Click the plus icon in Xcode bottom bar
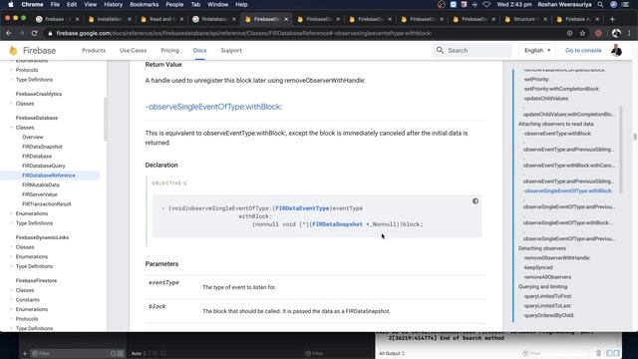This screenshot has width=638, height=359. (x=25, y=353)
